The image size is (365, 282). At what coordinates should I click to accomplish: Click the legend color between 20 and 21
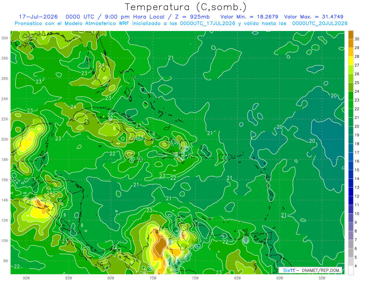[x=351, y=122]
